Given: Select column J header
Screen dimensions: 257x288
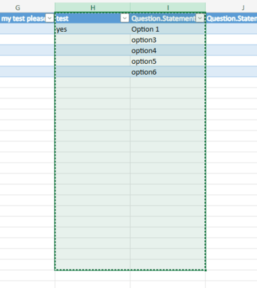Looking at the screenshot, I should point(231,8).
